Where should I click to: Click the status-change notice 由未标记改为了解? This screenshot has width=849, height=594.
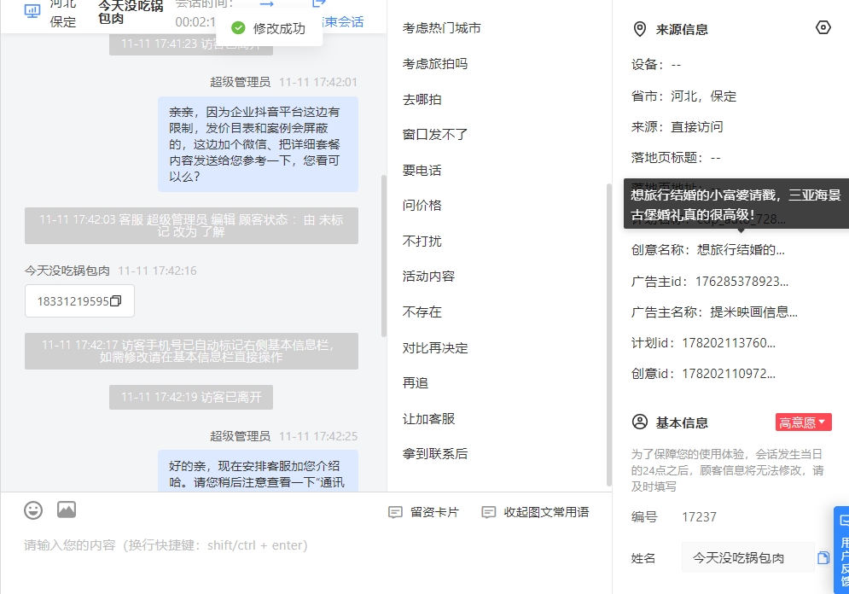[x=191, y=226]
